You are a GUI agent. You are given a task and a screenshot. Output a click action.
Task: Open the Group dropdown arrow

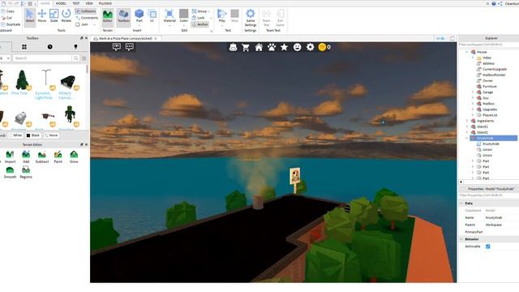(x=209, y=11)
